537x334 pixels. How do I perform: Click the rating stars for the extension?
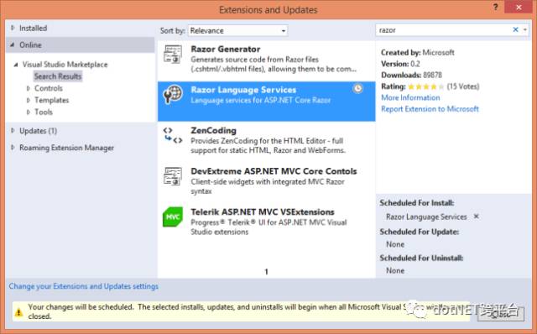pos(426,86)
